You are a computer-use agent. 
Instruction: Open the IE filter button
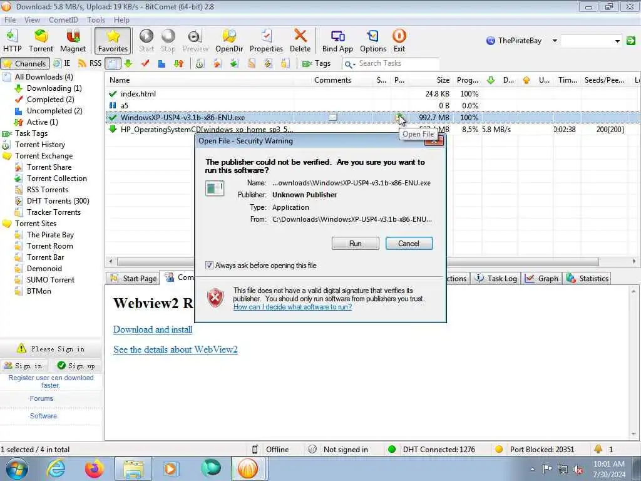point(62,63)
